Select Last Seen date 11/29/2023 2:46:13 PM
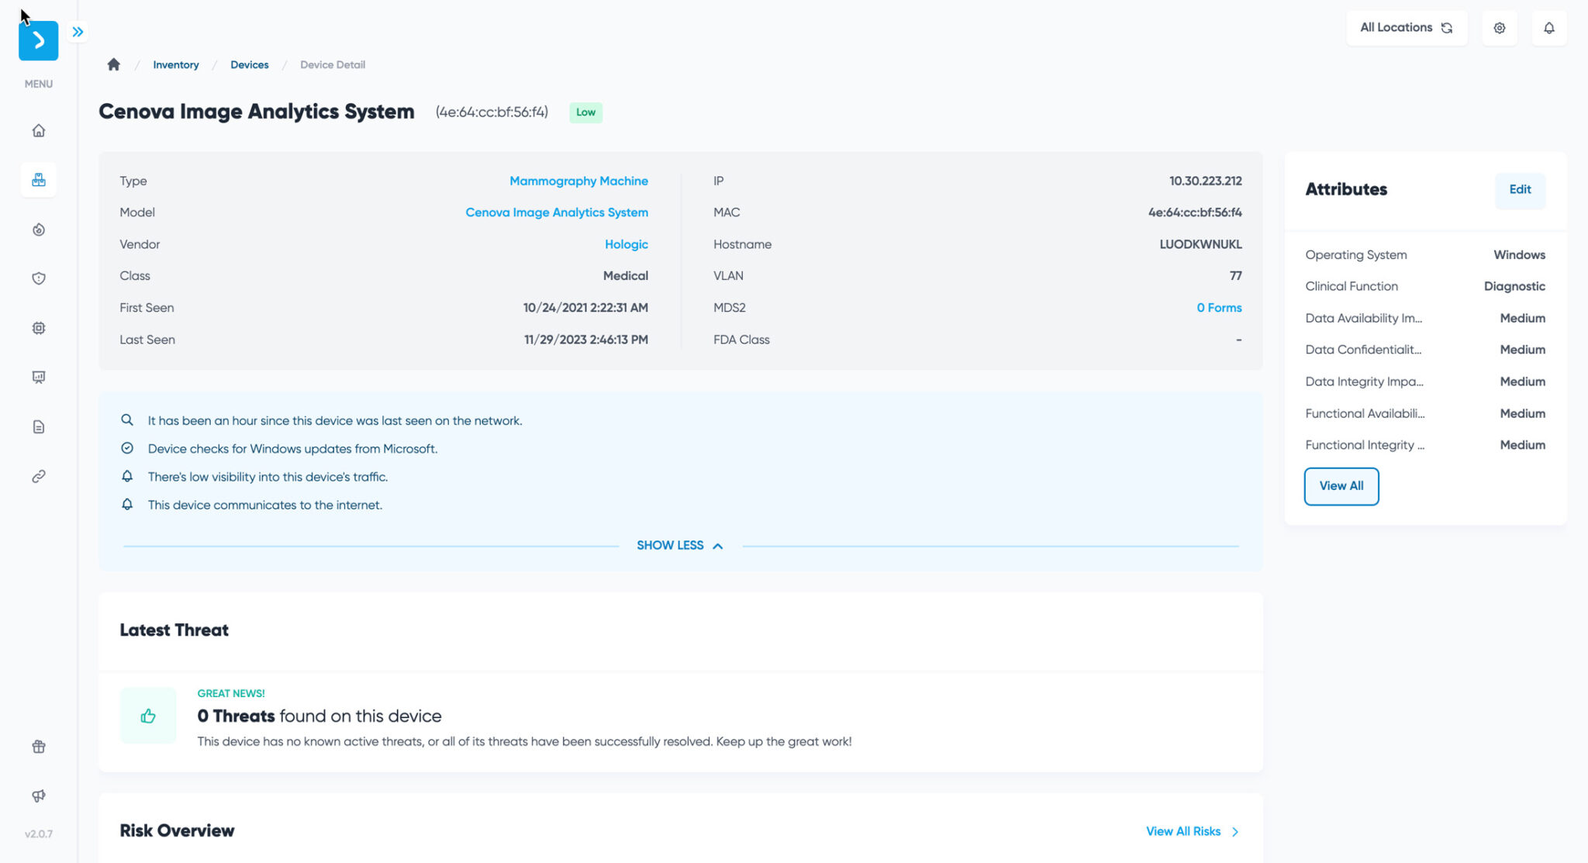Screen dimensions: 1588x863 coord(585,340)
